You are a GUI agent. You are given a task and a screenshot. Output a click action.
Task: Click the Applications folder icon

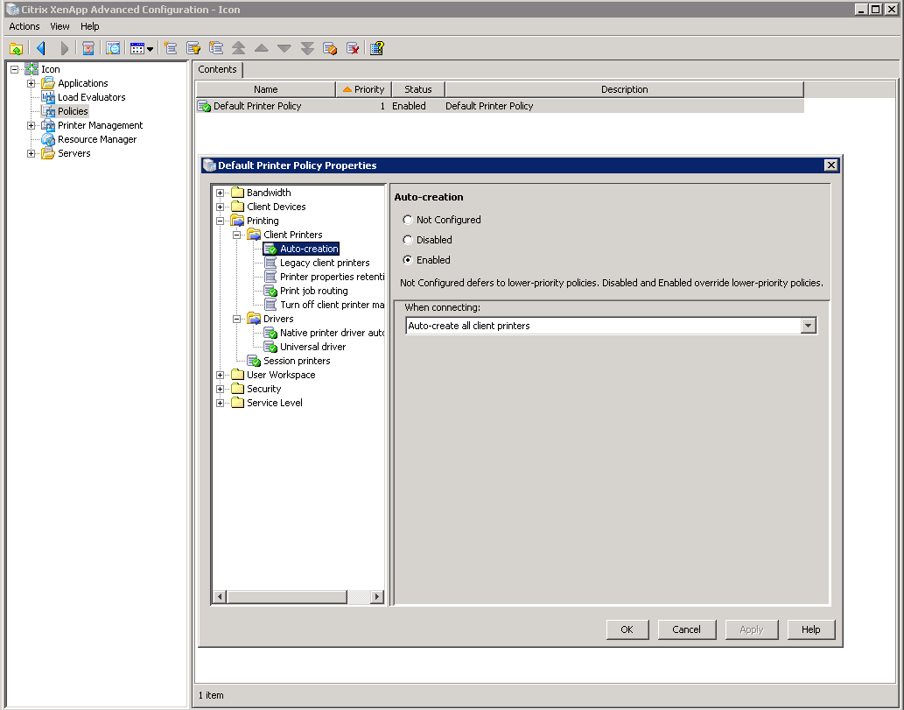pos(48,84)
